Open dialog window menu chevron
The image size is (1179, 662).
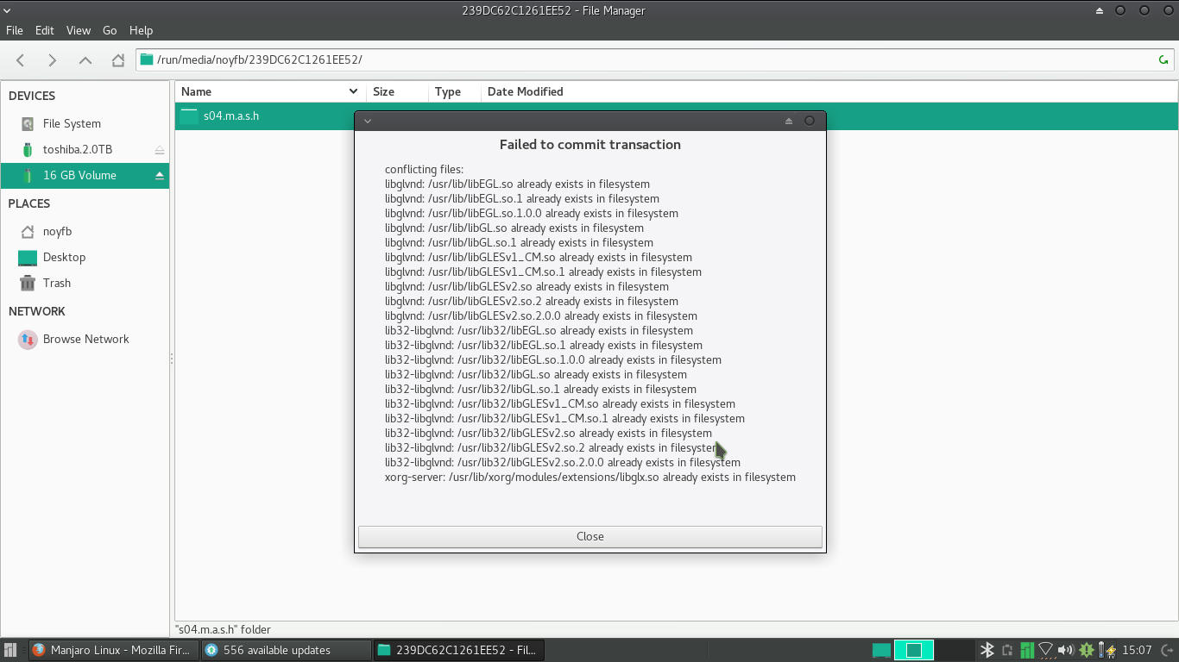368,121
